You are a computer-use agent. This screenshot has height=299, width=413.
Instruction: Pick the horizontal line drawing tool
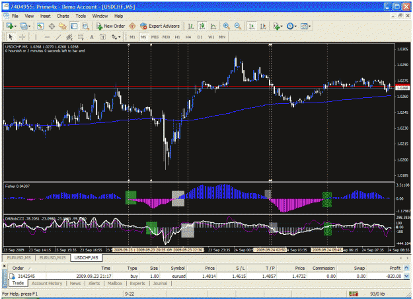coord(47,37)
